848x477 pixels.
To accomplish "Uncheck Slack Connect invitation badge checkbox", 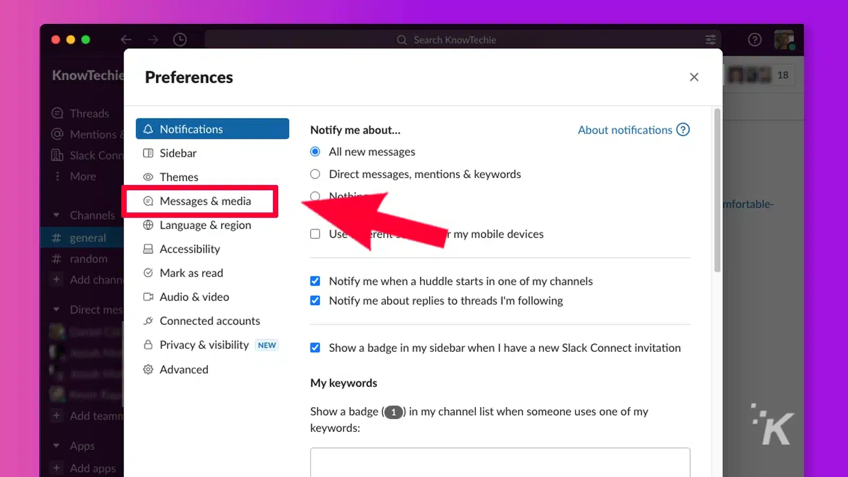I will coord(315,348).
